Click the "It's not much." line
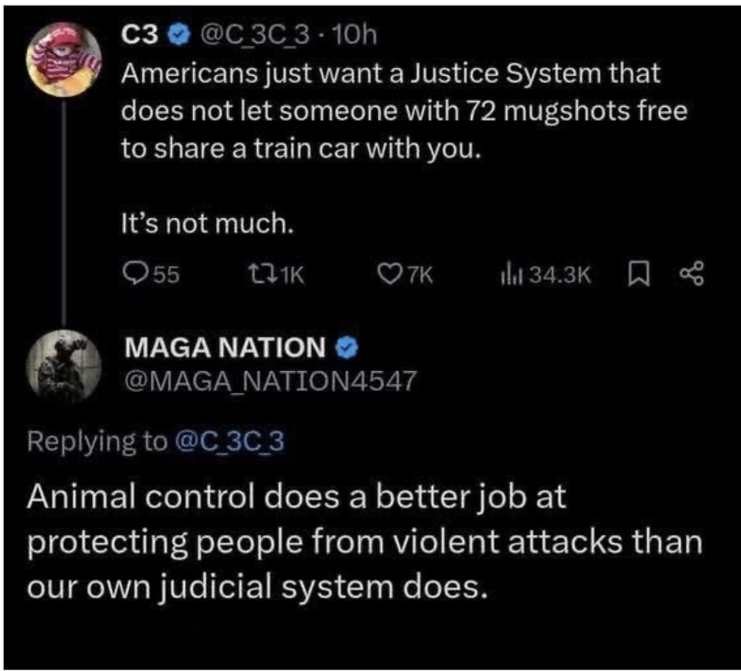 click(207, 225)
